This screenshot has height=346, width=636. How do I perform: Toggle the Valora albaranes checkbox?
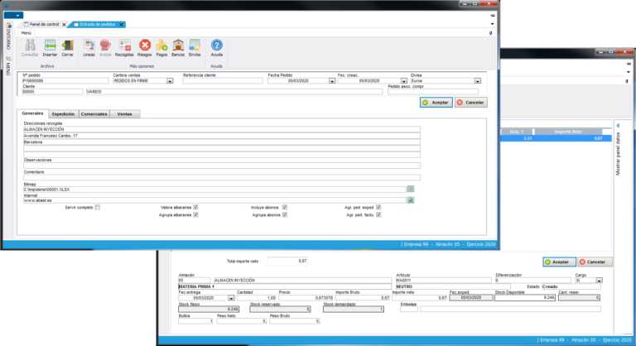tap(195, 207)
